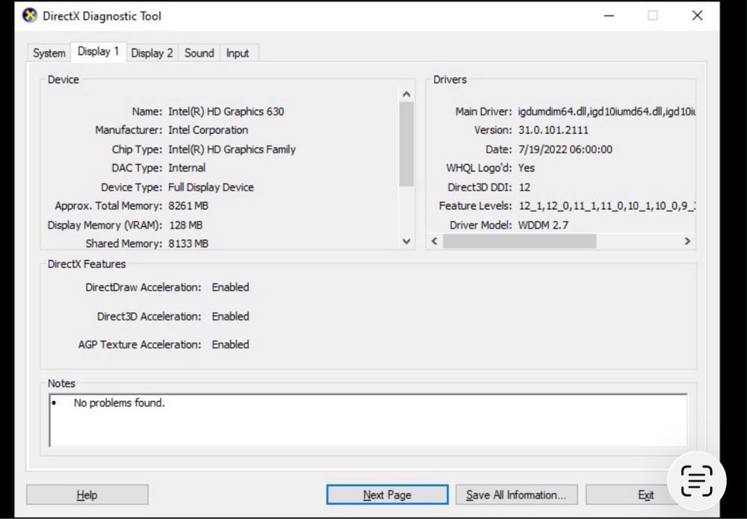The height and width of the screenshot is (519, 747).
Task: Go to the Input tab
Action: [238, 53]
